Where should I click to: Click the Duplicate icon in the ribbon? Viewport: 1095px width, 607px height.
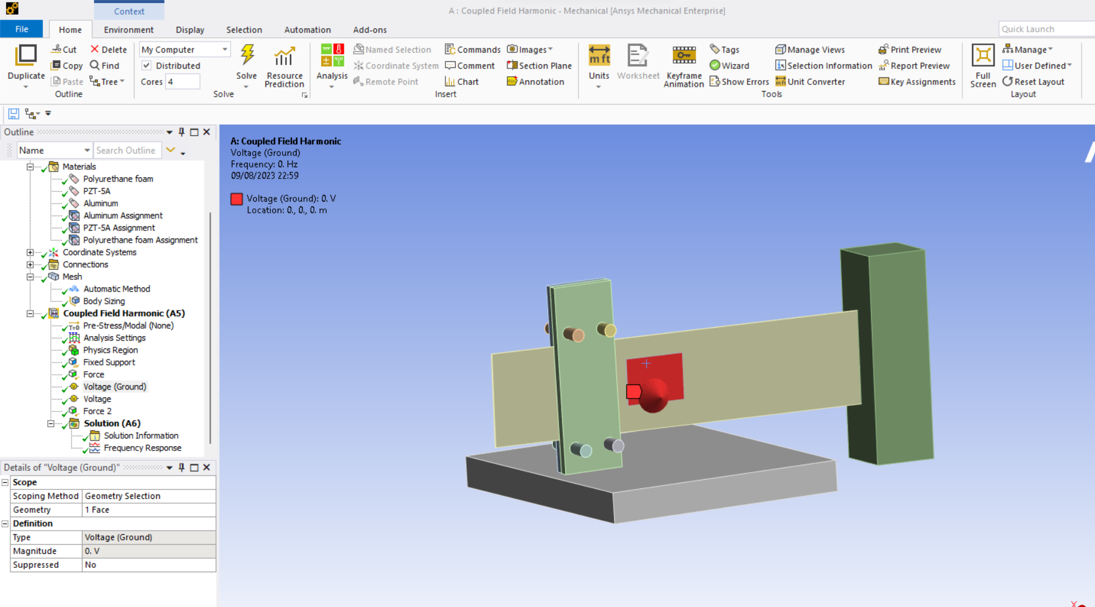coord(26,56)
